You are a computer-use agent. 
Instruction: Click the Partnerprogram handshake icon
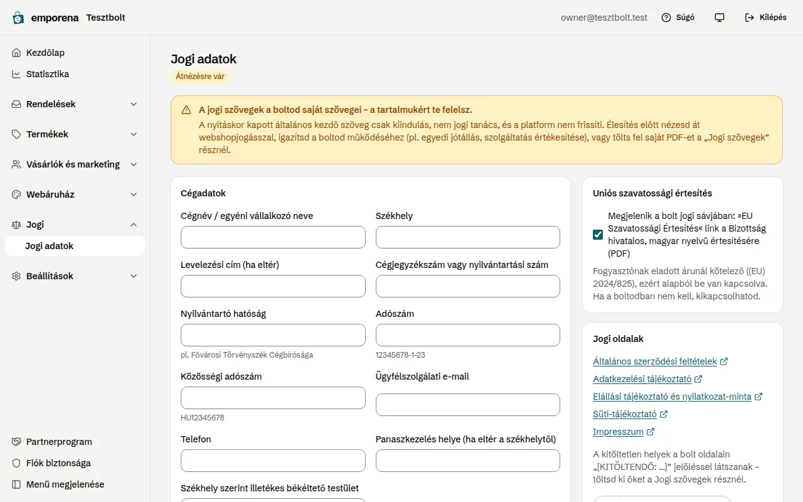[16, 442]
